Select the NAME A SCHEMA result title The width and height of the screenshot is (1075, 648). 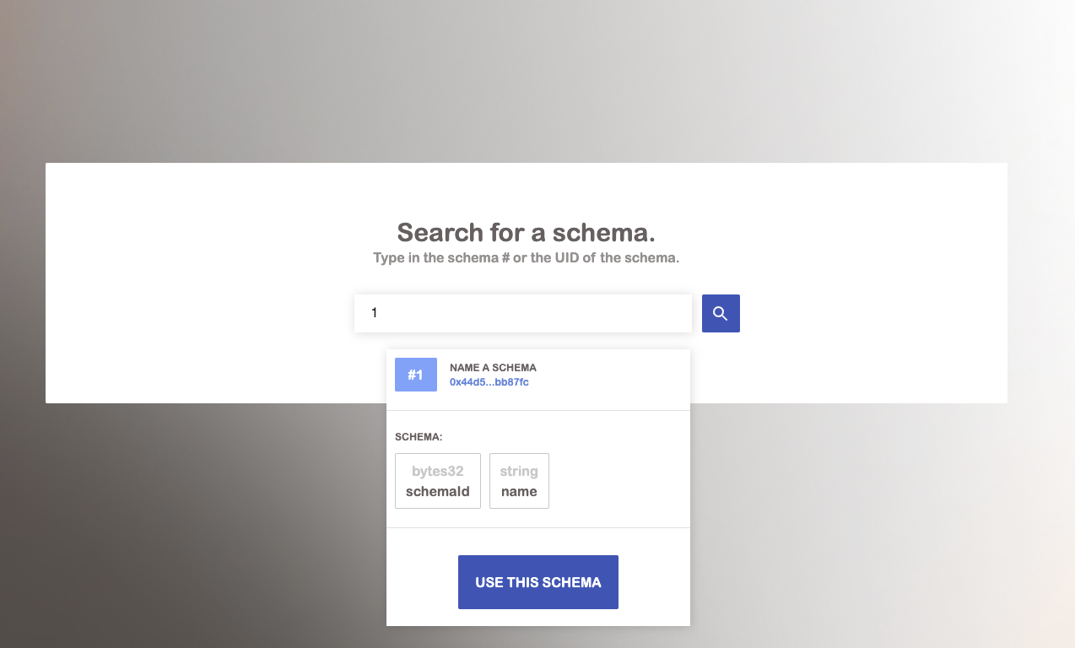point(493,368)
